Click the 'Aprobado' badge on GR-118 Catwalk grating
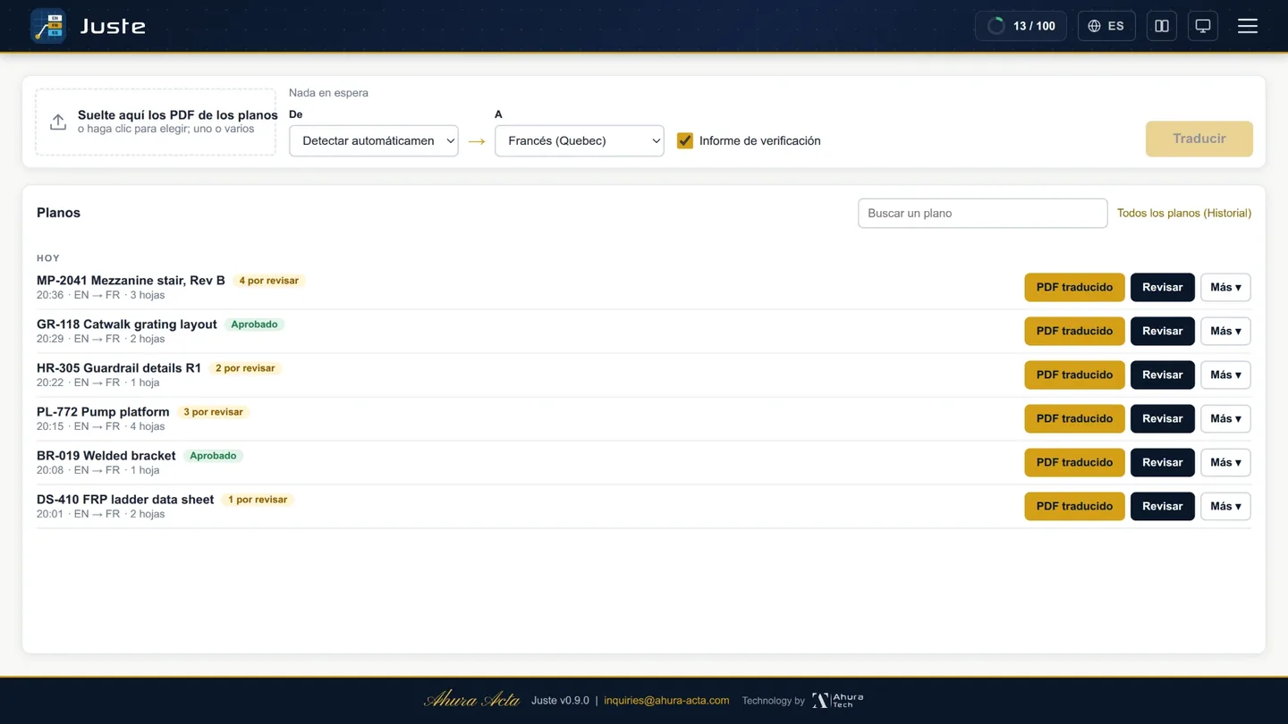Viewport: 1288px width, 724px height. coord(255,324)
